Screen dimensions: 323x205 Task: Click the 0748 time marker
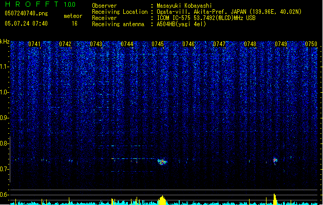tap(250, 44)
